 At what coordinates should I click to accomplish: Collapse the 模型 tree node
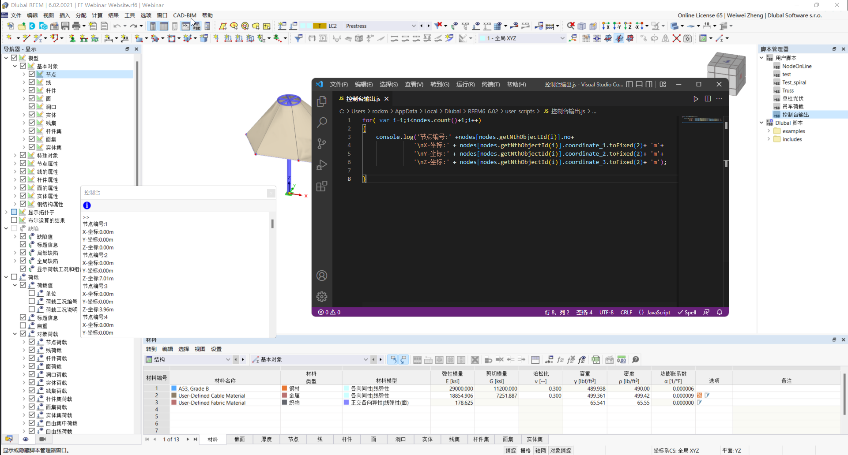click(x=6, y=58)
